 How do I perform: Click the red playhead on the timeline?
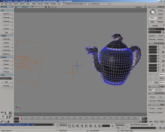(21, 119)
